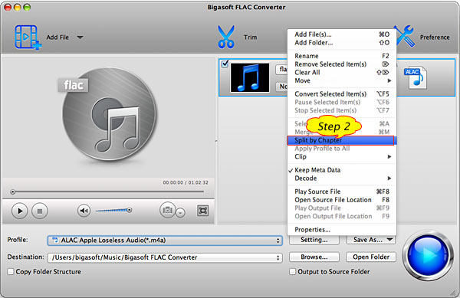Click the large blue Convert button
This screenshot has width=460, height=298.
coord(428,256)
